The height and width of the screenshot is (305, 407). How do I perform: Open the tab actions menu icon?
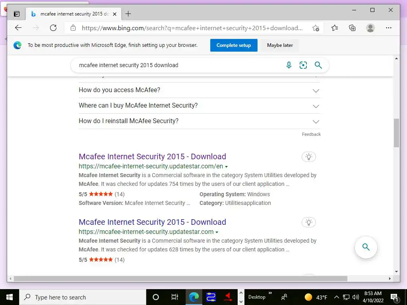[x=17, y=14]
